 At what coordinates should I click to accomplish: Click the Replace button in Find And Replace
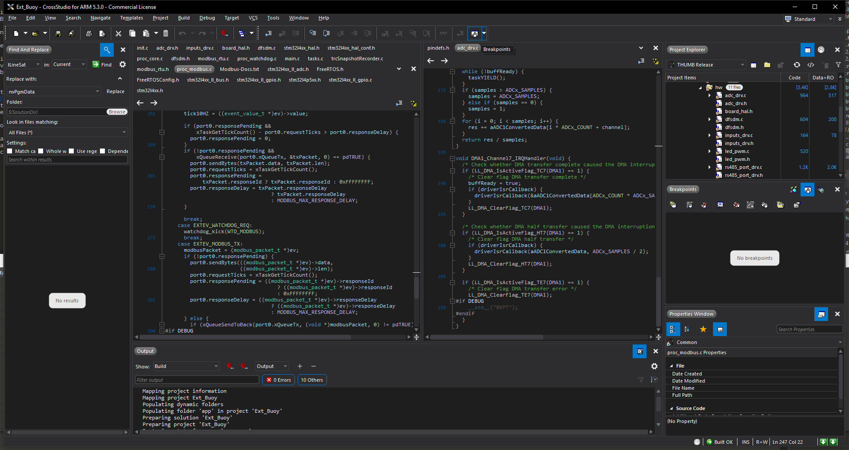point(116,91)
